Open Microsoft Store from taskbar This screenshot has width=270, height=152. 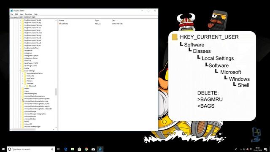click(79, 149)
